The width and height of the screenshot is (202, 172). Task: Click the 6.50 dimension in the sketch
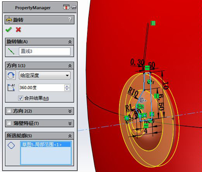coord(161,102)
